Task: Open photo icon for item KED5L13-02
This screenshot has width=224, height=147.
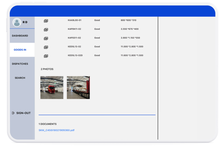Action: (x=46, y=47)
